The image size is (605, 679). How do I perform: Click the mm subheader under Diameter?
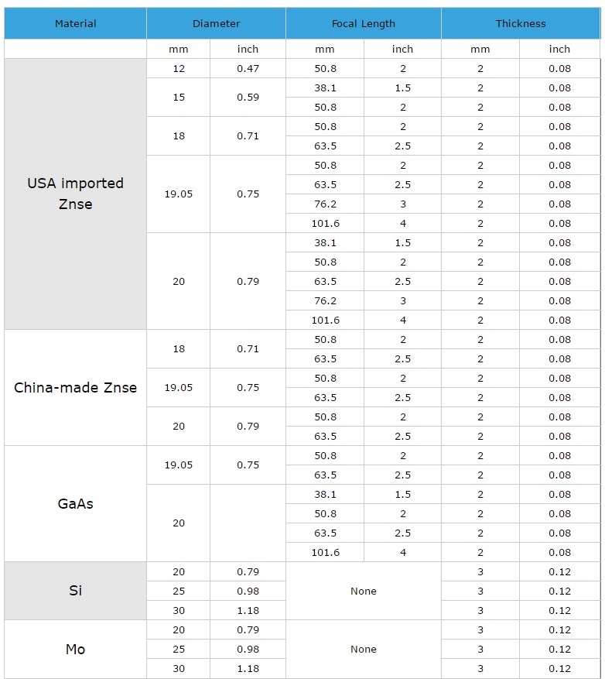pyautogui.click(x=179, y=49)
